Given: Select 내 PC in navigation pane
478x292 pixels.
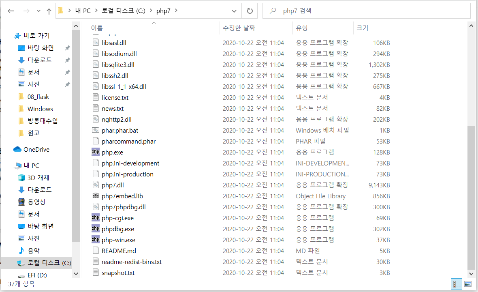Looking at the screenshot, I should pyautogui.click(x=32, y=165).
